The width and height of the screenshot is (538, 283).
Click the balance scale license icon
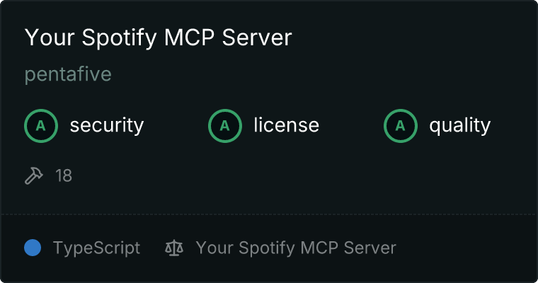click(174, 248)
